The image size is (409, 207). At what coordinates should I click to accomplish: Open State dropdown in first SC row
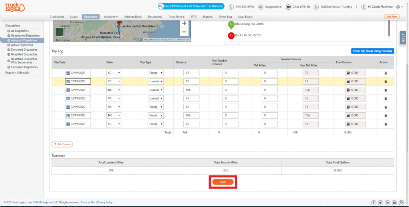click(113, 73)
